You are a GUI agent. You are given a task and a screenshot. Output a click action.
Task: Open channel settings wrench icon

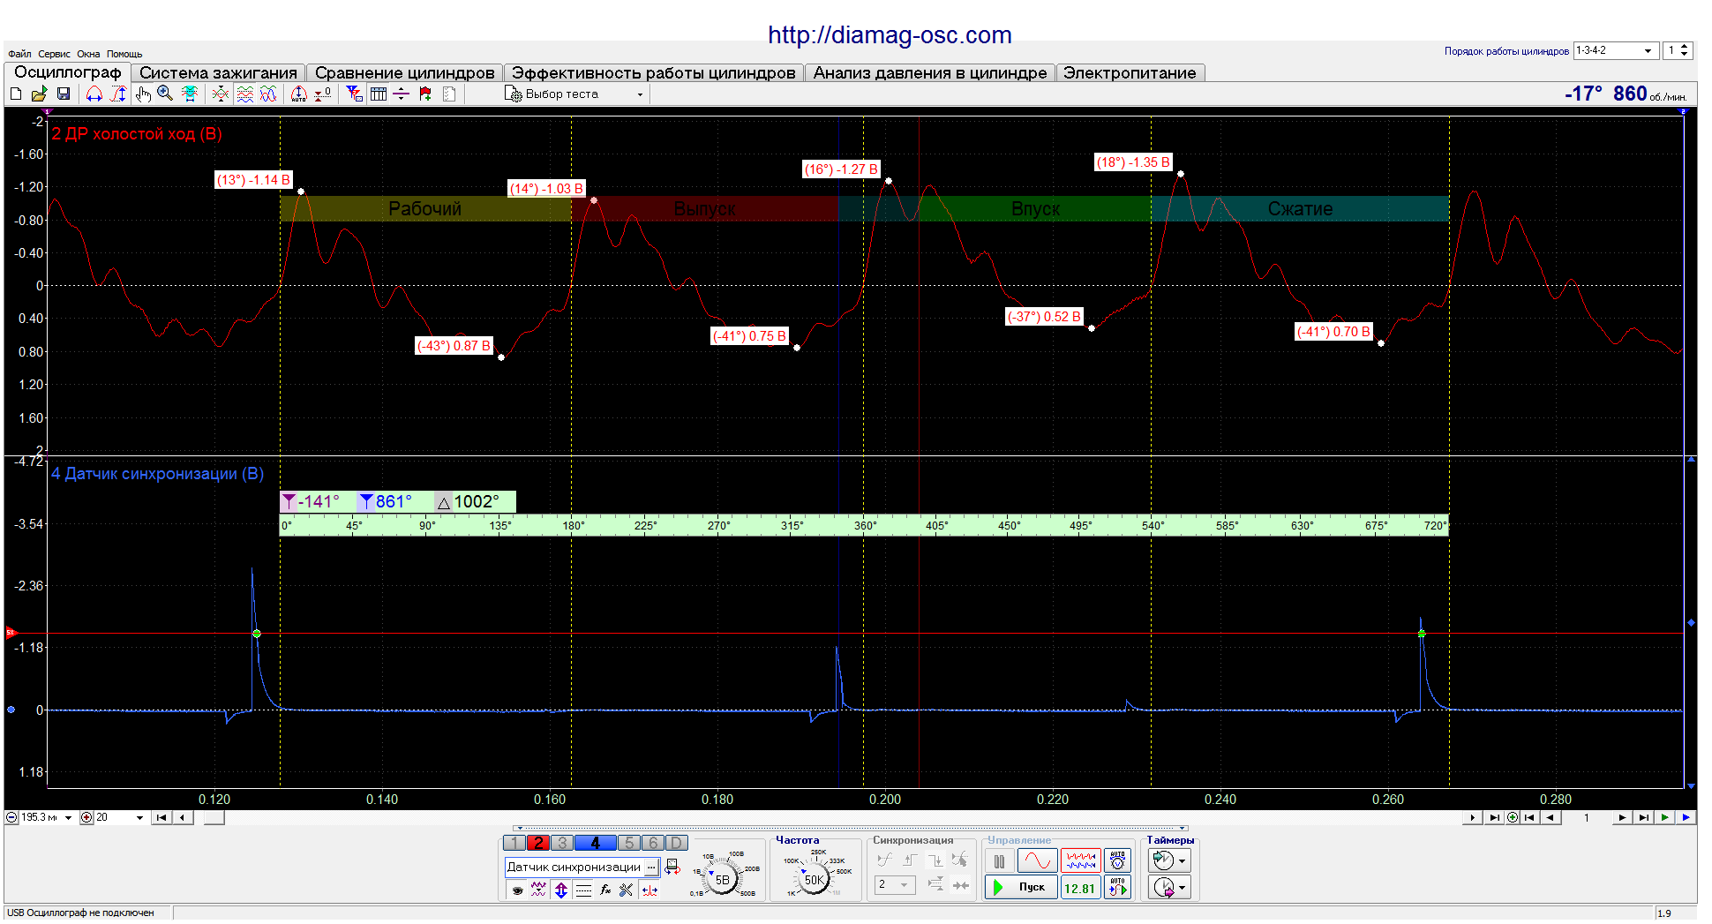point(627,890)
